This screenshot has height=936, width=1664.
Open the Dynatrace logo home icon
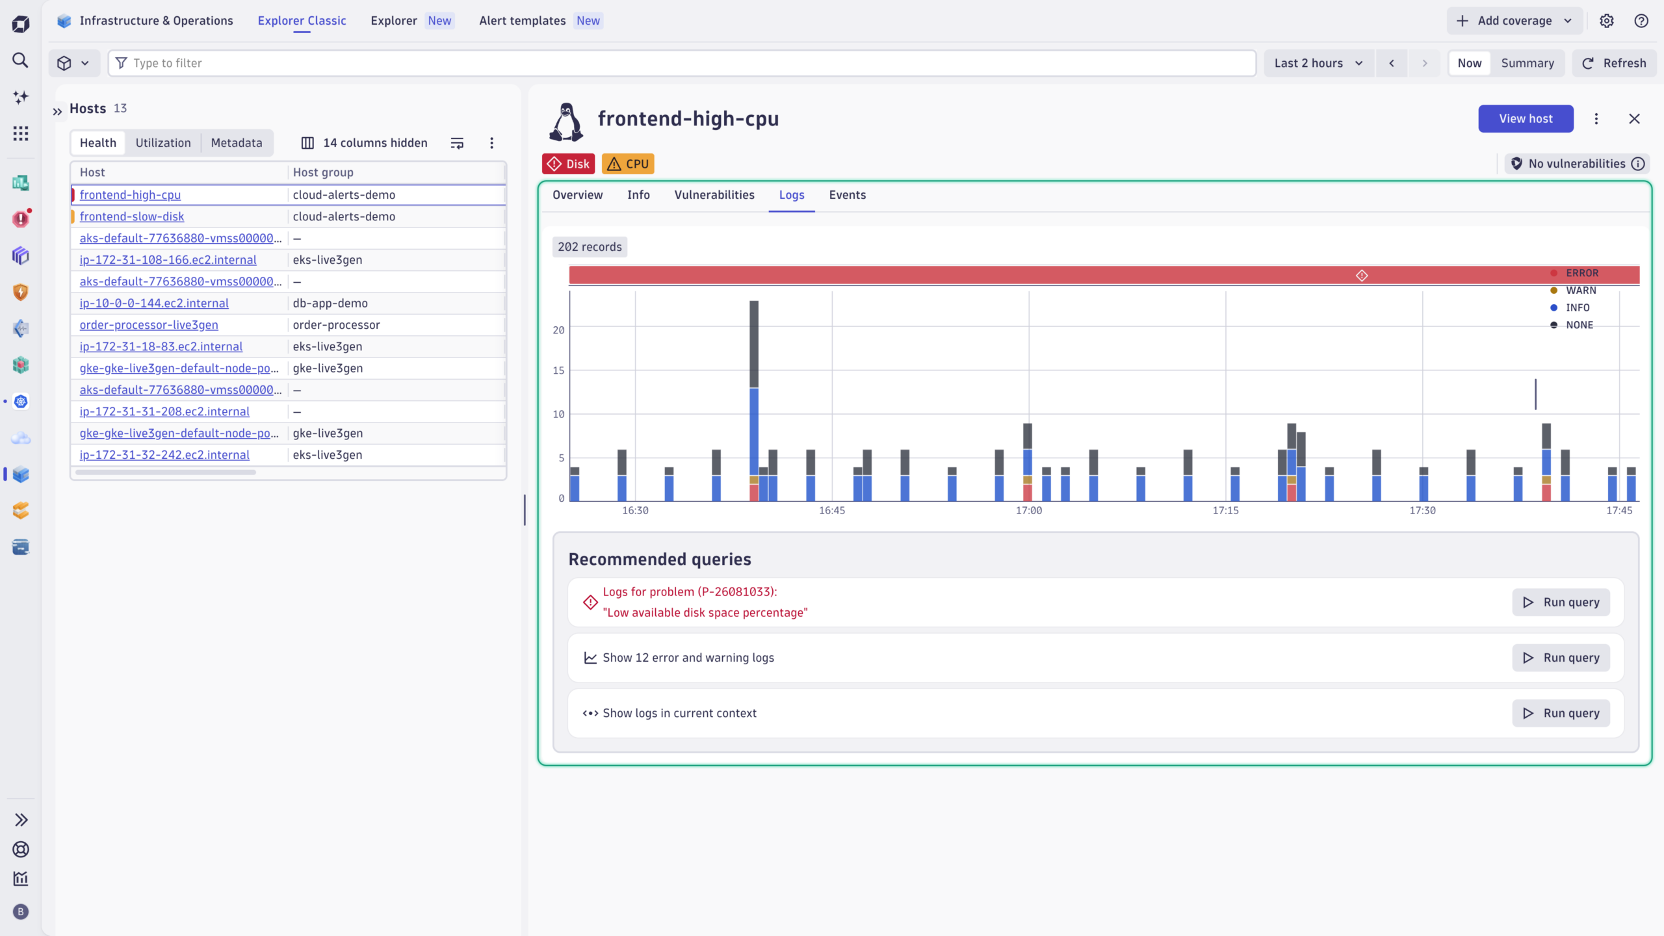coord(21,24)
